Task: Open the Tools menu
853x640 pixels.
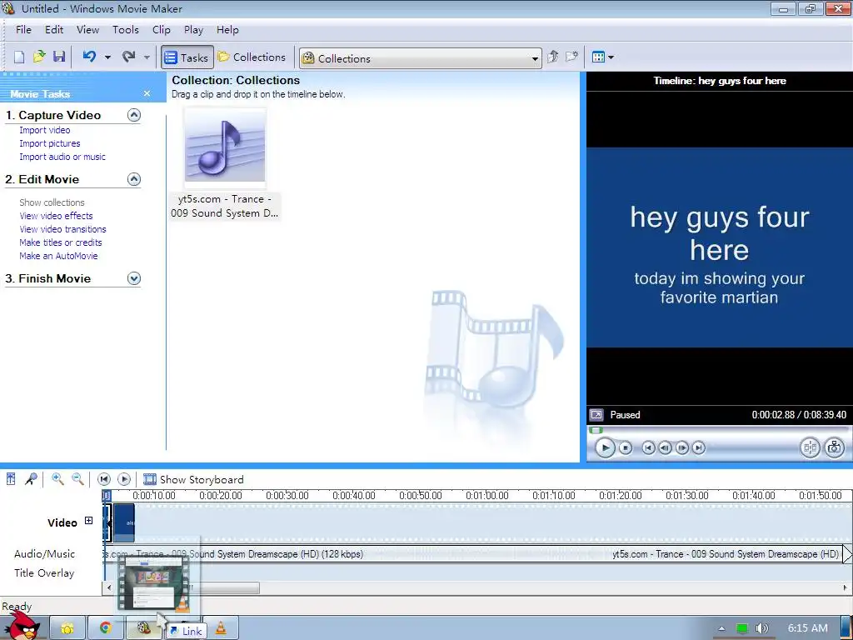Action: pos(126,30)
